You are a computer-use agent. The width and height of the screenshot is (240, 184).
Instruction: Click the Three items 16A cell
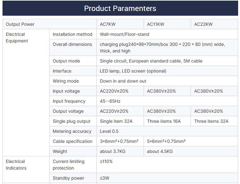pos(164,121)
